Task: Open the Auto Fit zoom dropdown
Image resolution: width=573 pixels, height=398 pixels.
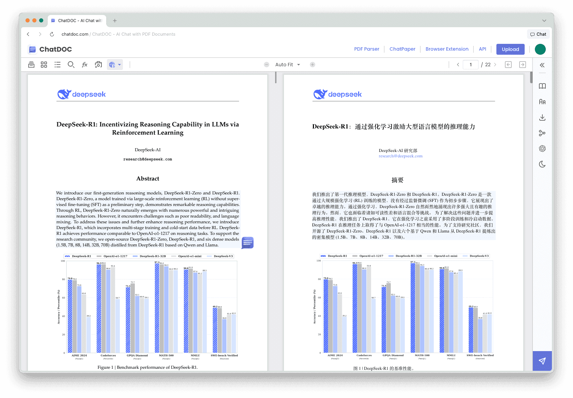Action: 288,65
